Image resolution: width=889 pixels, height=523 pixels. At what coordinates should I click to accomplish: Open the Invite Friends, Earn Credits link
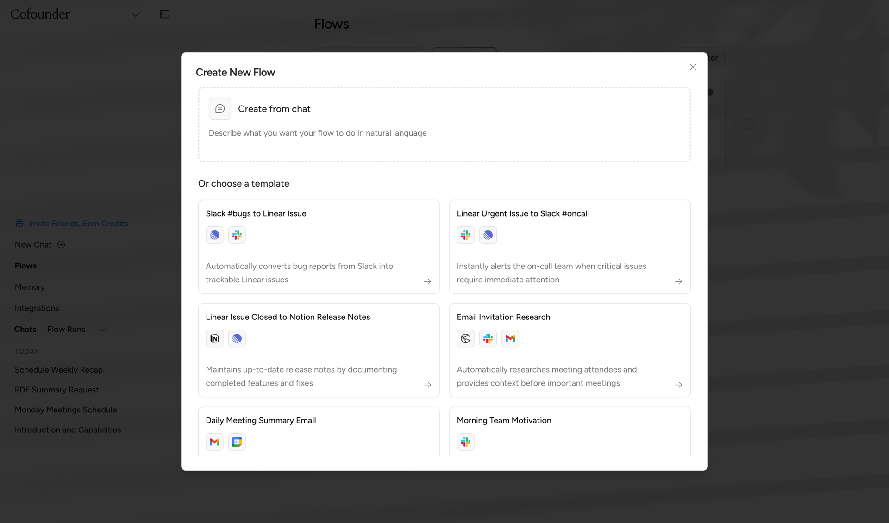pyautogui.click(x=78, y=223)
